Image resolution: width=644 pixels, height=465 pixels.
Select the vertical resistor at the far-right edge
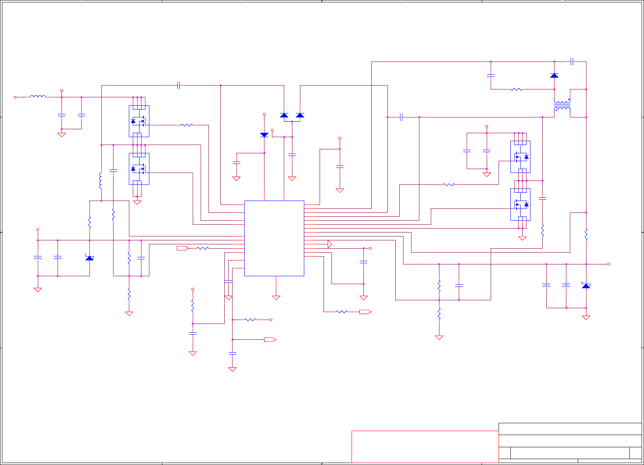click(x=586, y=234)
